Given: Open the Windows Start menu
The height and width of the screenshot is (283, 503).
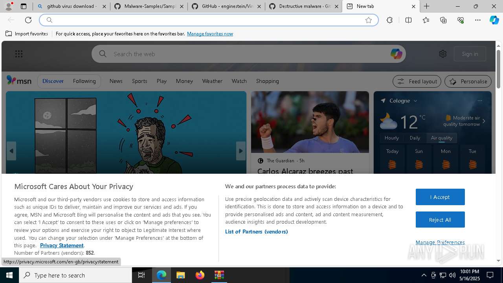Looking at the screenshot, I should click(x=9, y=275).
